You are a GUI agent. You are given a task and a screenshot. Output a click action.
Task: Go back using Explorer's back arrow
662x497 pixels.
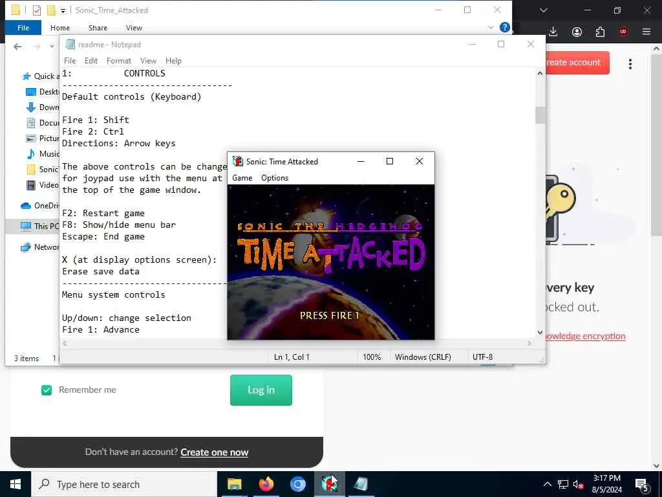coord(17,47)
